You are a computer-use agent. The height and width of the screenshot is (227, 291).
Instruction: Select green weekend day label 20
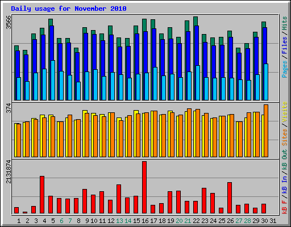point(179,221)
